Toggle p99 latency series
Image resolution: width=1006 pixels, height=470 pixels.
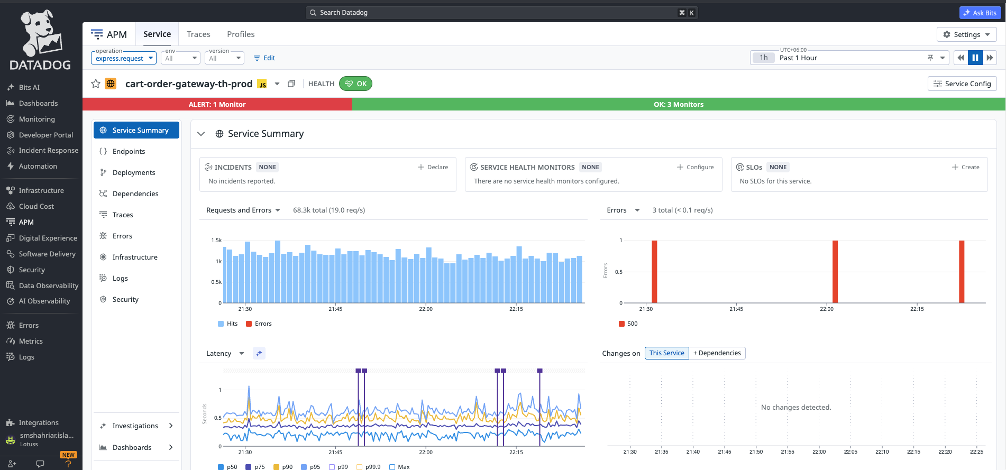tap(339, 467)
